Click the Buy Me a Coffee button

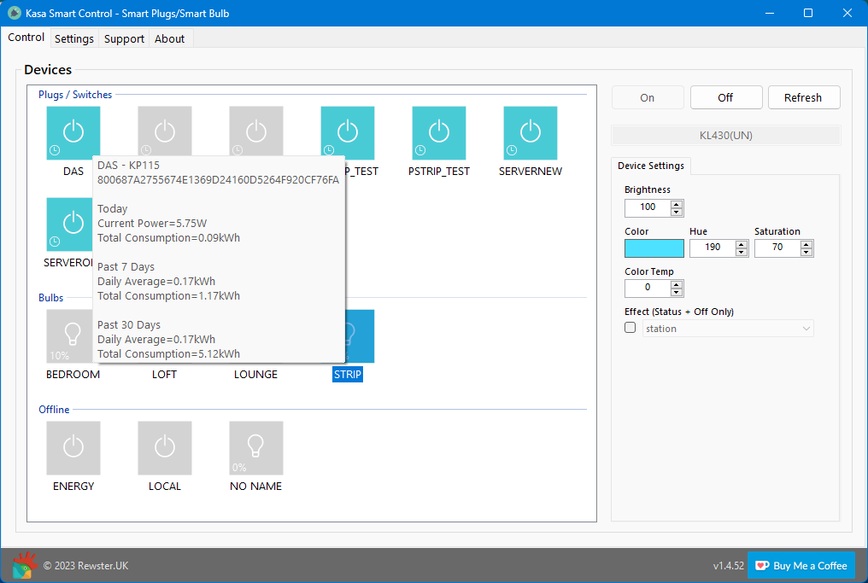click(801, 565)
